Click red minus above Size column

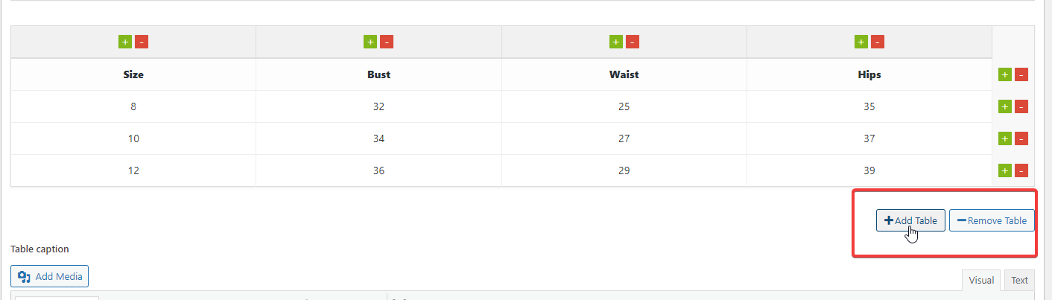[x=142, y=42]
